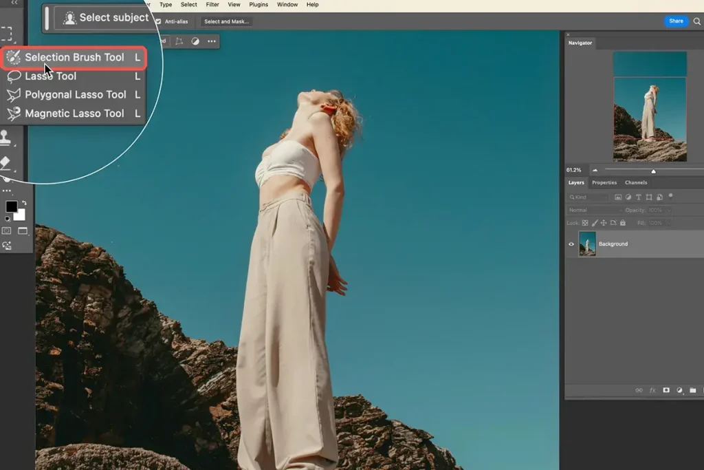Click the lock all padlock icon
This screenshot has height=470, width=704.
click(x=623, y=223)
